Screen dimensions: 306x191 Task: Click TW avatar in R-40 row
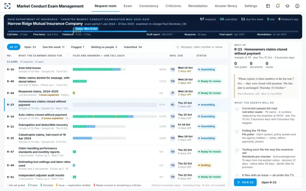(x=173, y=81)
